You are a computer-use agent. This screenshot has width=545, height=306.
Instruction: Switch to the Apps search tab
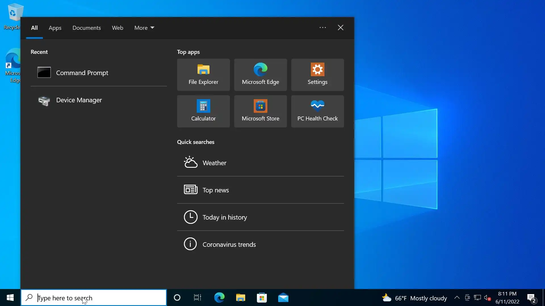55,28
